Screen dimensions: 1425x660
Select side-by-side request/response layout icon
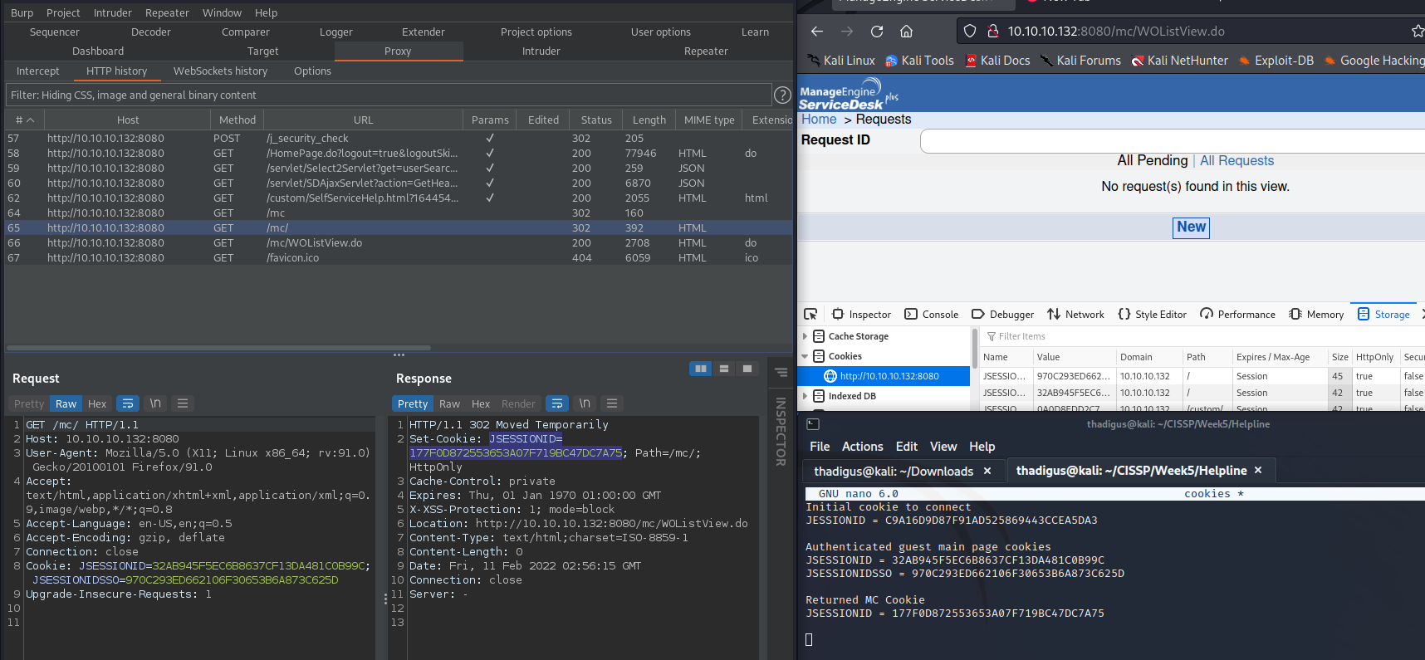701,369
